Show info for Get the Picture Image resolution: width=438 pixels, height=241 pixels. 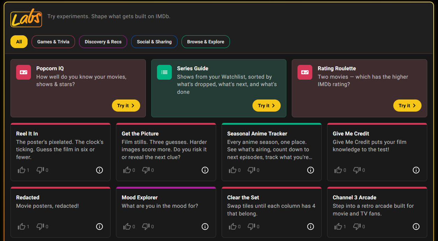click(205, 170)
